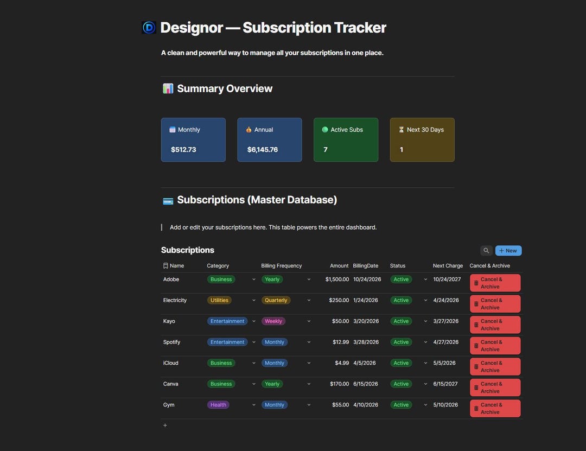This screenshot has width=586, height=451.
Task: Click the Yearly tag in Canva row
Action: [272, 384]
